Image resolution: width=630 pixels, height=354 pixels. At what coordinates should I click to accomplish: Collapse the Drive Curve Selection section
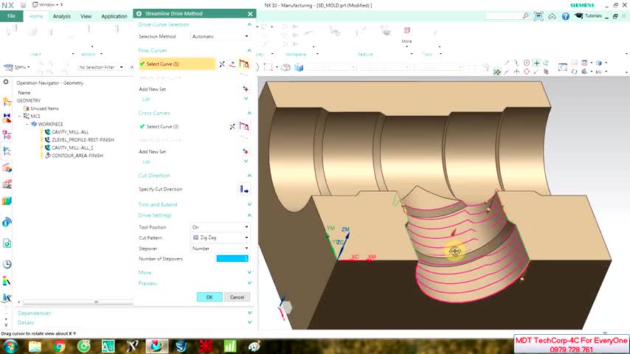pyautogui.click(x=249, y=24)
